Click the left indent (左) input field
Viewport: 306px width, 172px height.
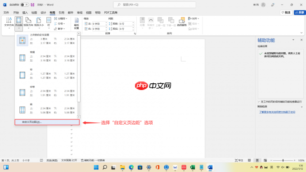pyautogui.click(x=100, y=23)
